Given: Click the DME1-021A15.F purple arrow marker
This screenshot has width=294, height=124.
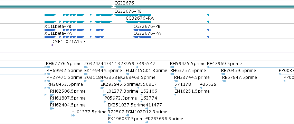Looking at the screenshot, I should (x=52, y=45).
